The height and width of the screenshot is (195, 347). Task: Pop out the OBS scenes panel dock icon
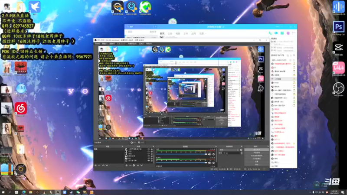click(x=122, y=146)
